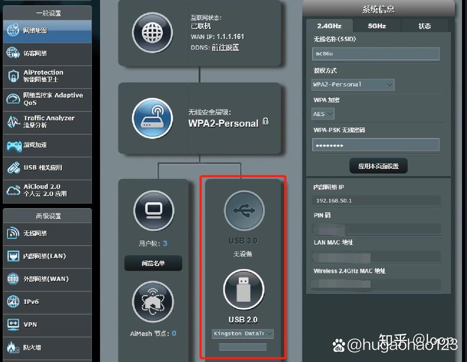Screen dimensions: 467x362
Task: Click the SSID name input field
Action: [376, 54]
